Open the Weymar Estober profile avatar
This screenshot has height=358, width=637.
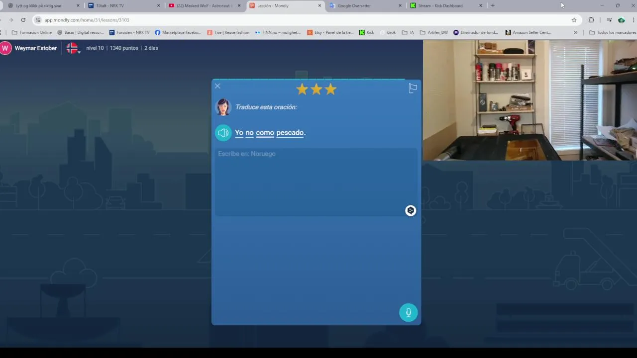point(5,48)
